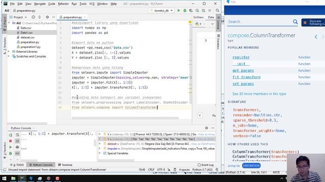Open the koneksi_db run configuration dropdown
The height and width of the screenshot is (182, 325).
[161, 11]
